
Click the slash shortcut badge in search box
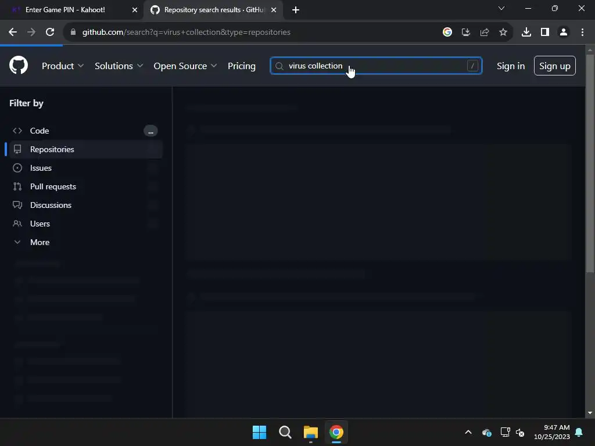pos(472,66)
